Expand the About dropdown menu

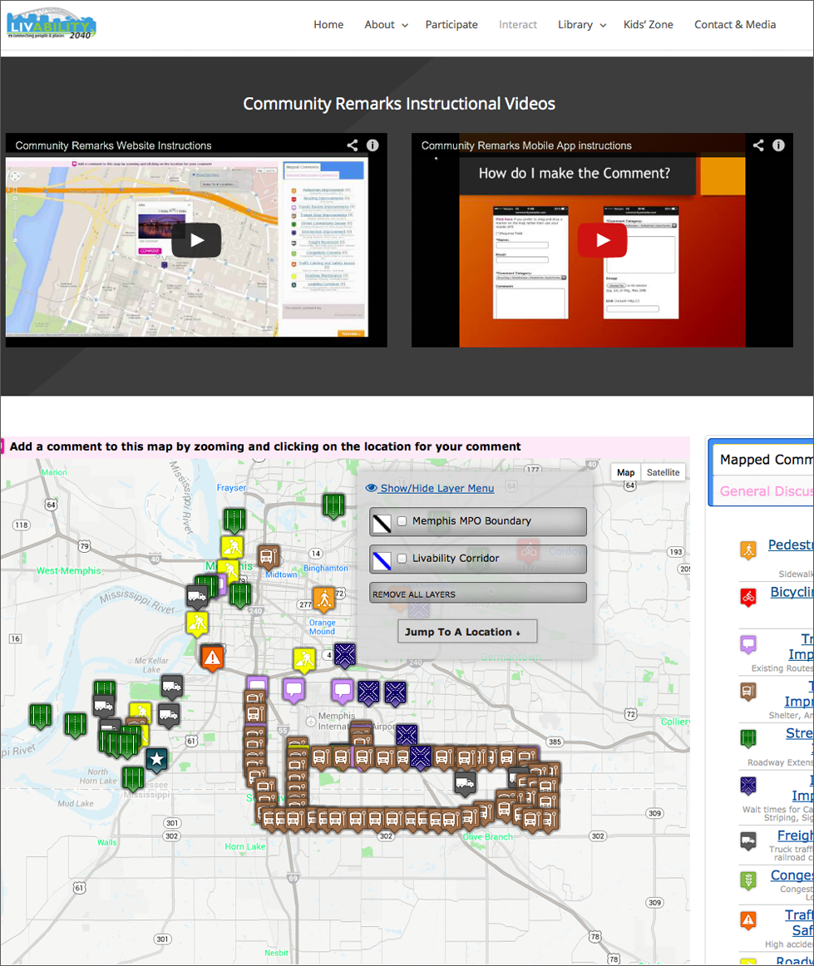[x=386, y=25]
